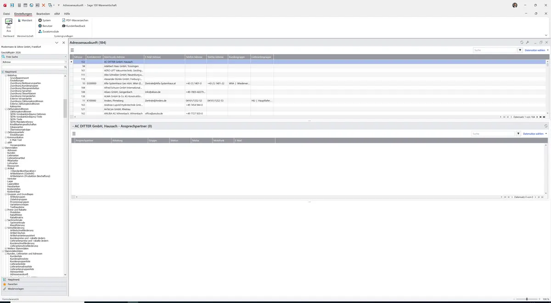
Task: Open the wrench settings of Adressenauskunft
Action: tap(528, 42)
